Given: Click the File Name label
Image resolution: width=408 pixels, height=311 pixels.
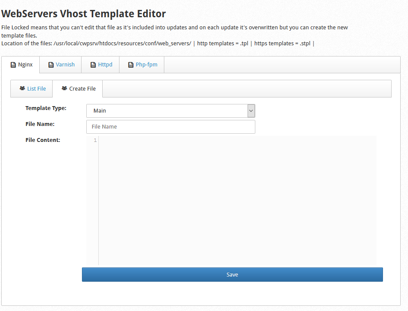Looking at the screenshot, I should point(40,124).
